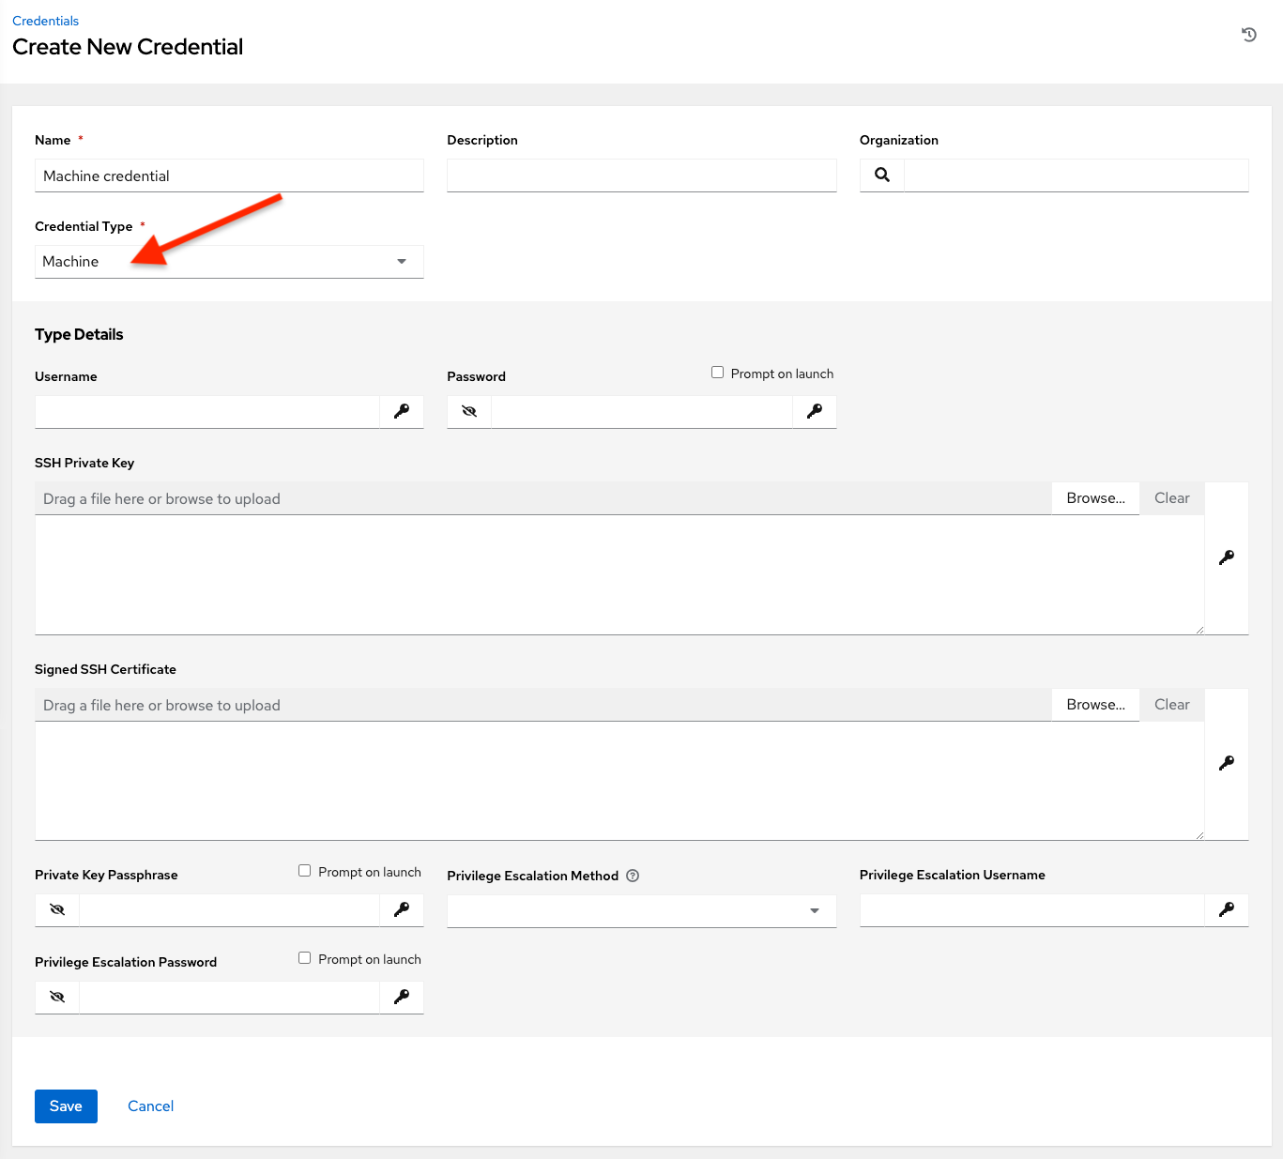Viewport: 1283px width, 1159px height.
Task: Check Prompt on launch for Private Key Passphrase
Action: 304,870
